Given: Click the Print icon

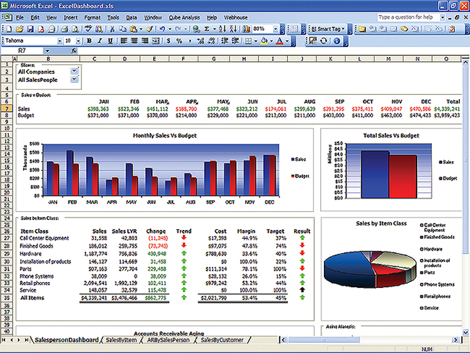Looking at the screenshot, I should [x=64, y=29].
